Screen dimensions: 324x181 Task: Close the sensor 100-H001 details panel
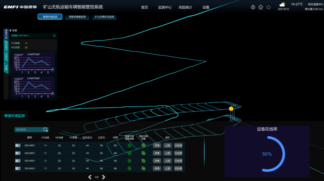[x=54, y=36]
